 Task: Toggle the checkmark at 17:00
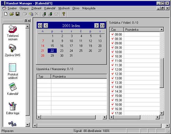point(112,113)
